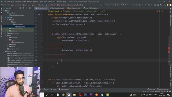Collapse the app module node

coord(4,11)
